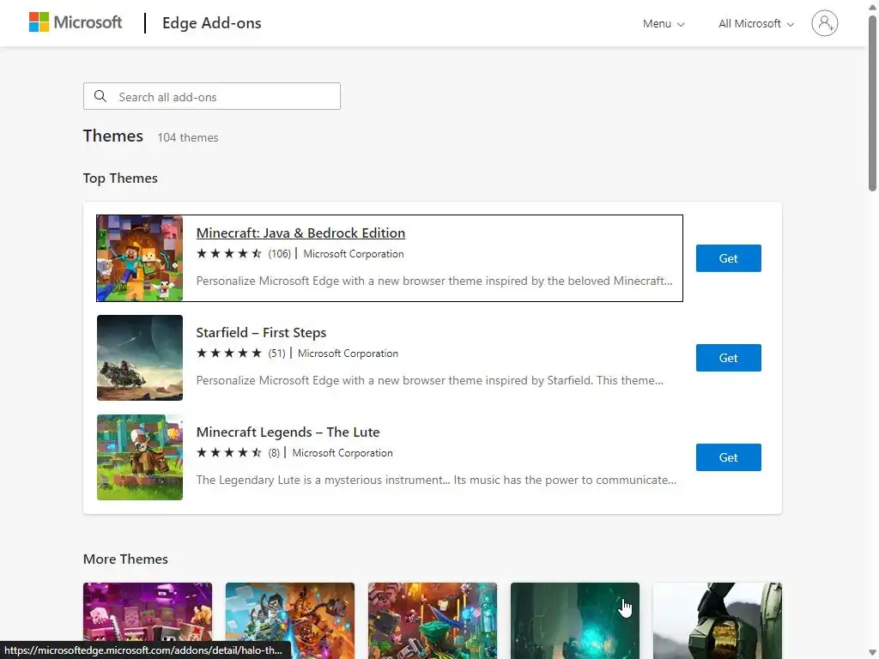This screenshot has height=659, width=879.
Task: Click the (8) review count text
Action: coord(274,453)
